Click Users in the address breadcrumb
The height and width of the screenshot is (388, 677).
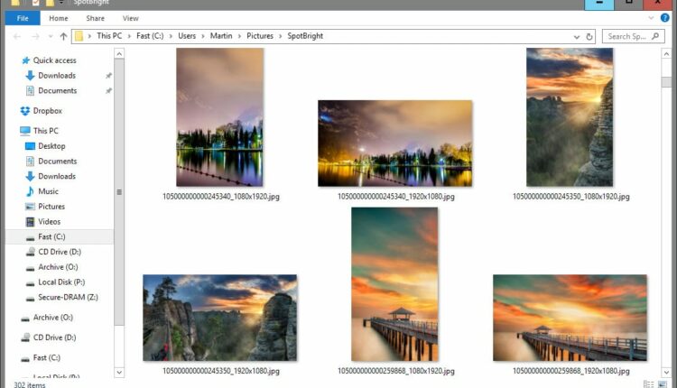187,36
